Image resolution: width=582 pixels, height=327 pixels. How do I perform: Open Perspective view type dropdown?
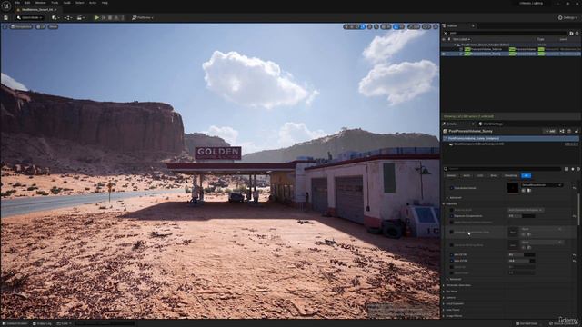coord(21,26)
